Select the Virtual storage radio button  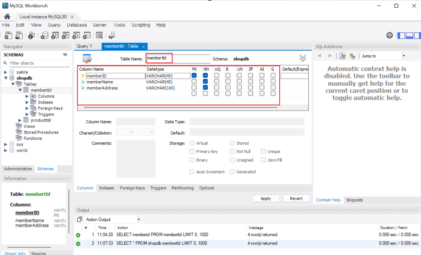tap(192, 143)
